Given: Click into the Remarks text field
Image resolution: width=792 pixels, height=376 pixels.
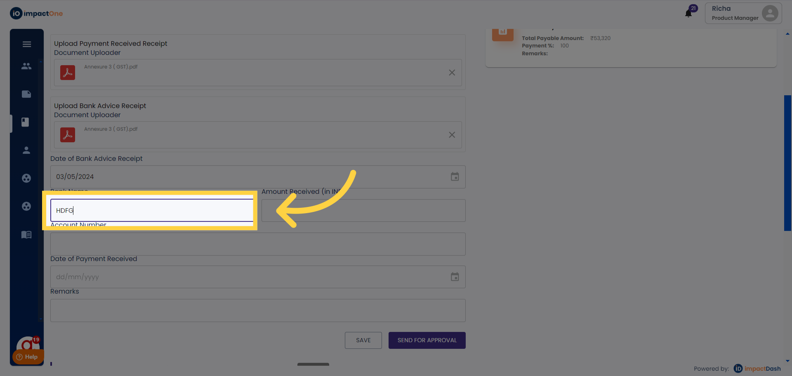Looking at the screenshot, I should [x=258, y=310].
